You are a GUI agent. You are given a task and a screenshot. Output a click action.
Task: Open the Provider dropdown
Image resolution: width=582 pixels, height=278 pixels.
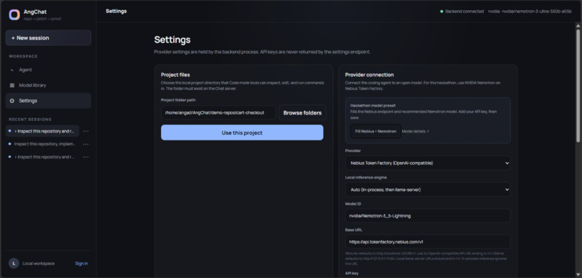[x=427, y=163]
